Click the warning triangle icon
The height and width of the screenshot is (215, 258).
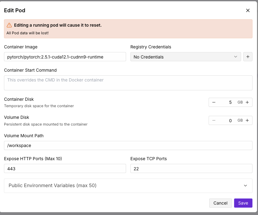(9, 25)
